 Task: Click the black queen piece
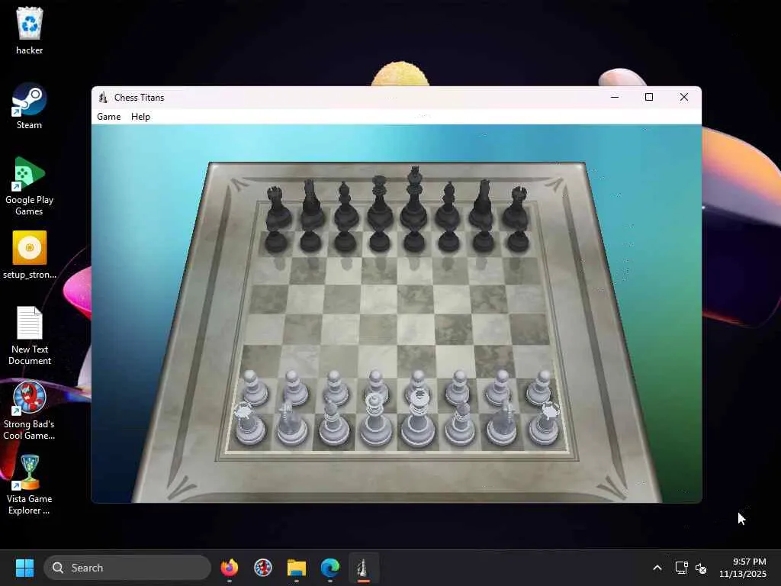coord(380,202)
